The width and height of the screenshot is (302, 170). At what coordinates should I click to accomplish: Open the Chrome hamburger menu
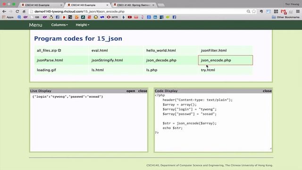[298, 11]
